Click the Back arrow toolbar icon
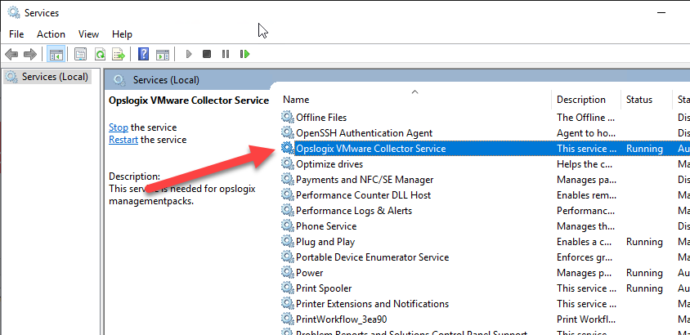690x335 pixels. click(x=11, y=55)
